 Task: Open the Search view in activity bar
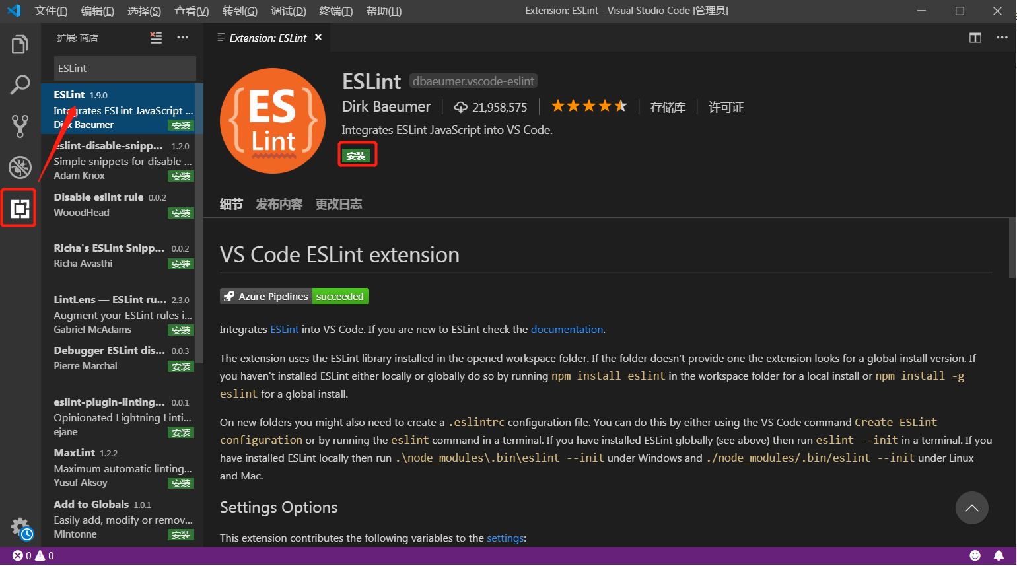click(20, 85)
